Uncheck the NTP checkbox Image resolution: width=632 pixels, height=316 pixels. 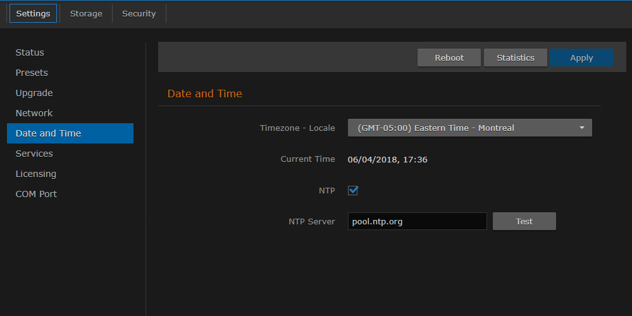(x=353, y=190)
